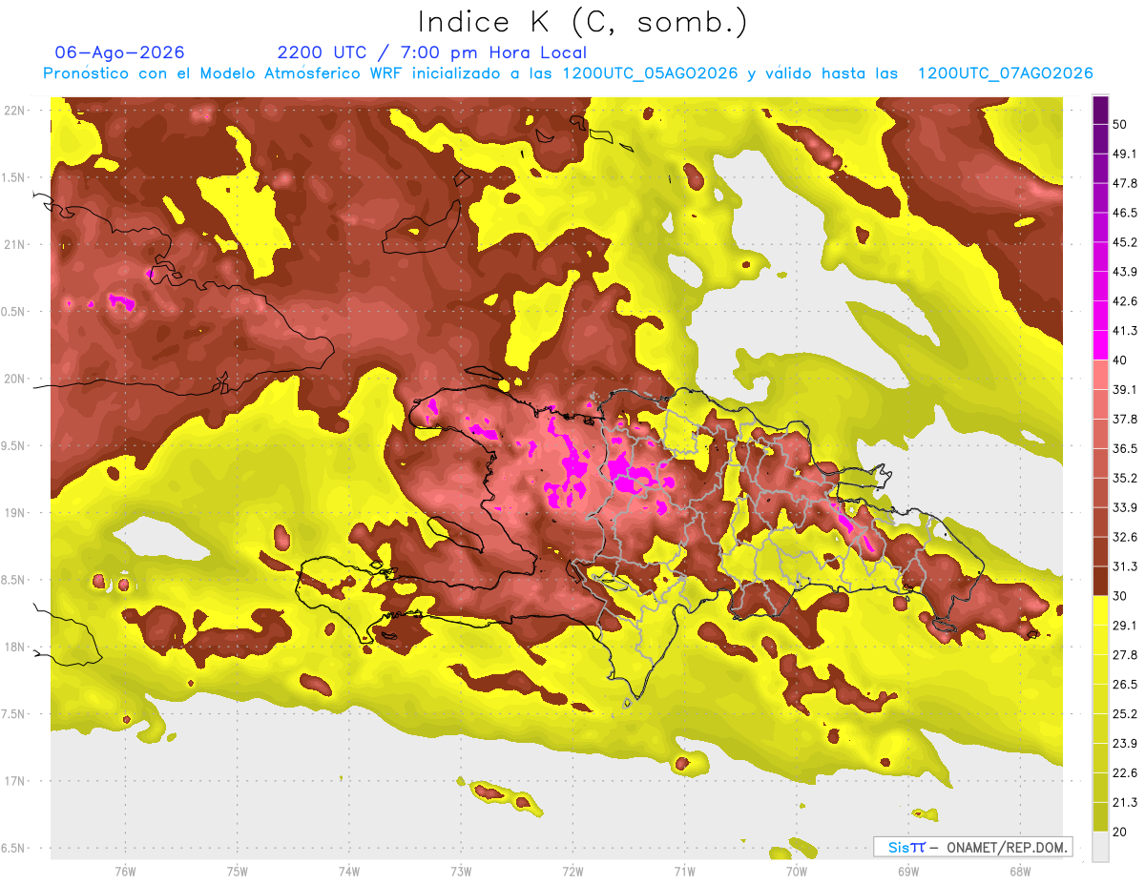Viewport: 1145px width, 884px height.
Task: Click the colorbar value '30'
Action: tap(1121, 596)
